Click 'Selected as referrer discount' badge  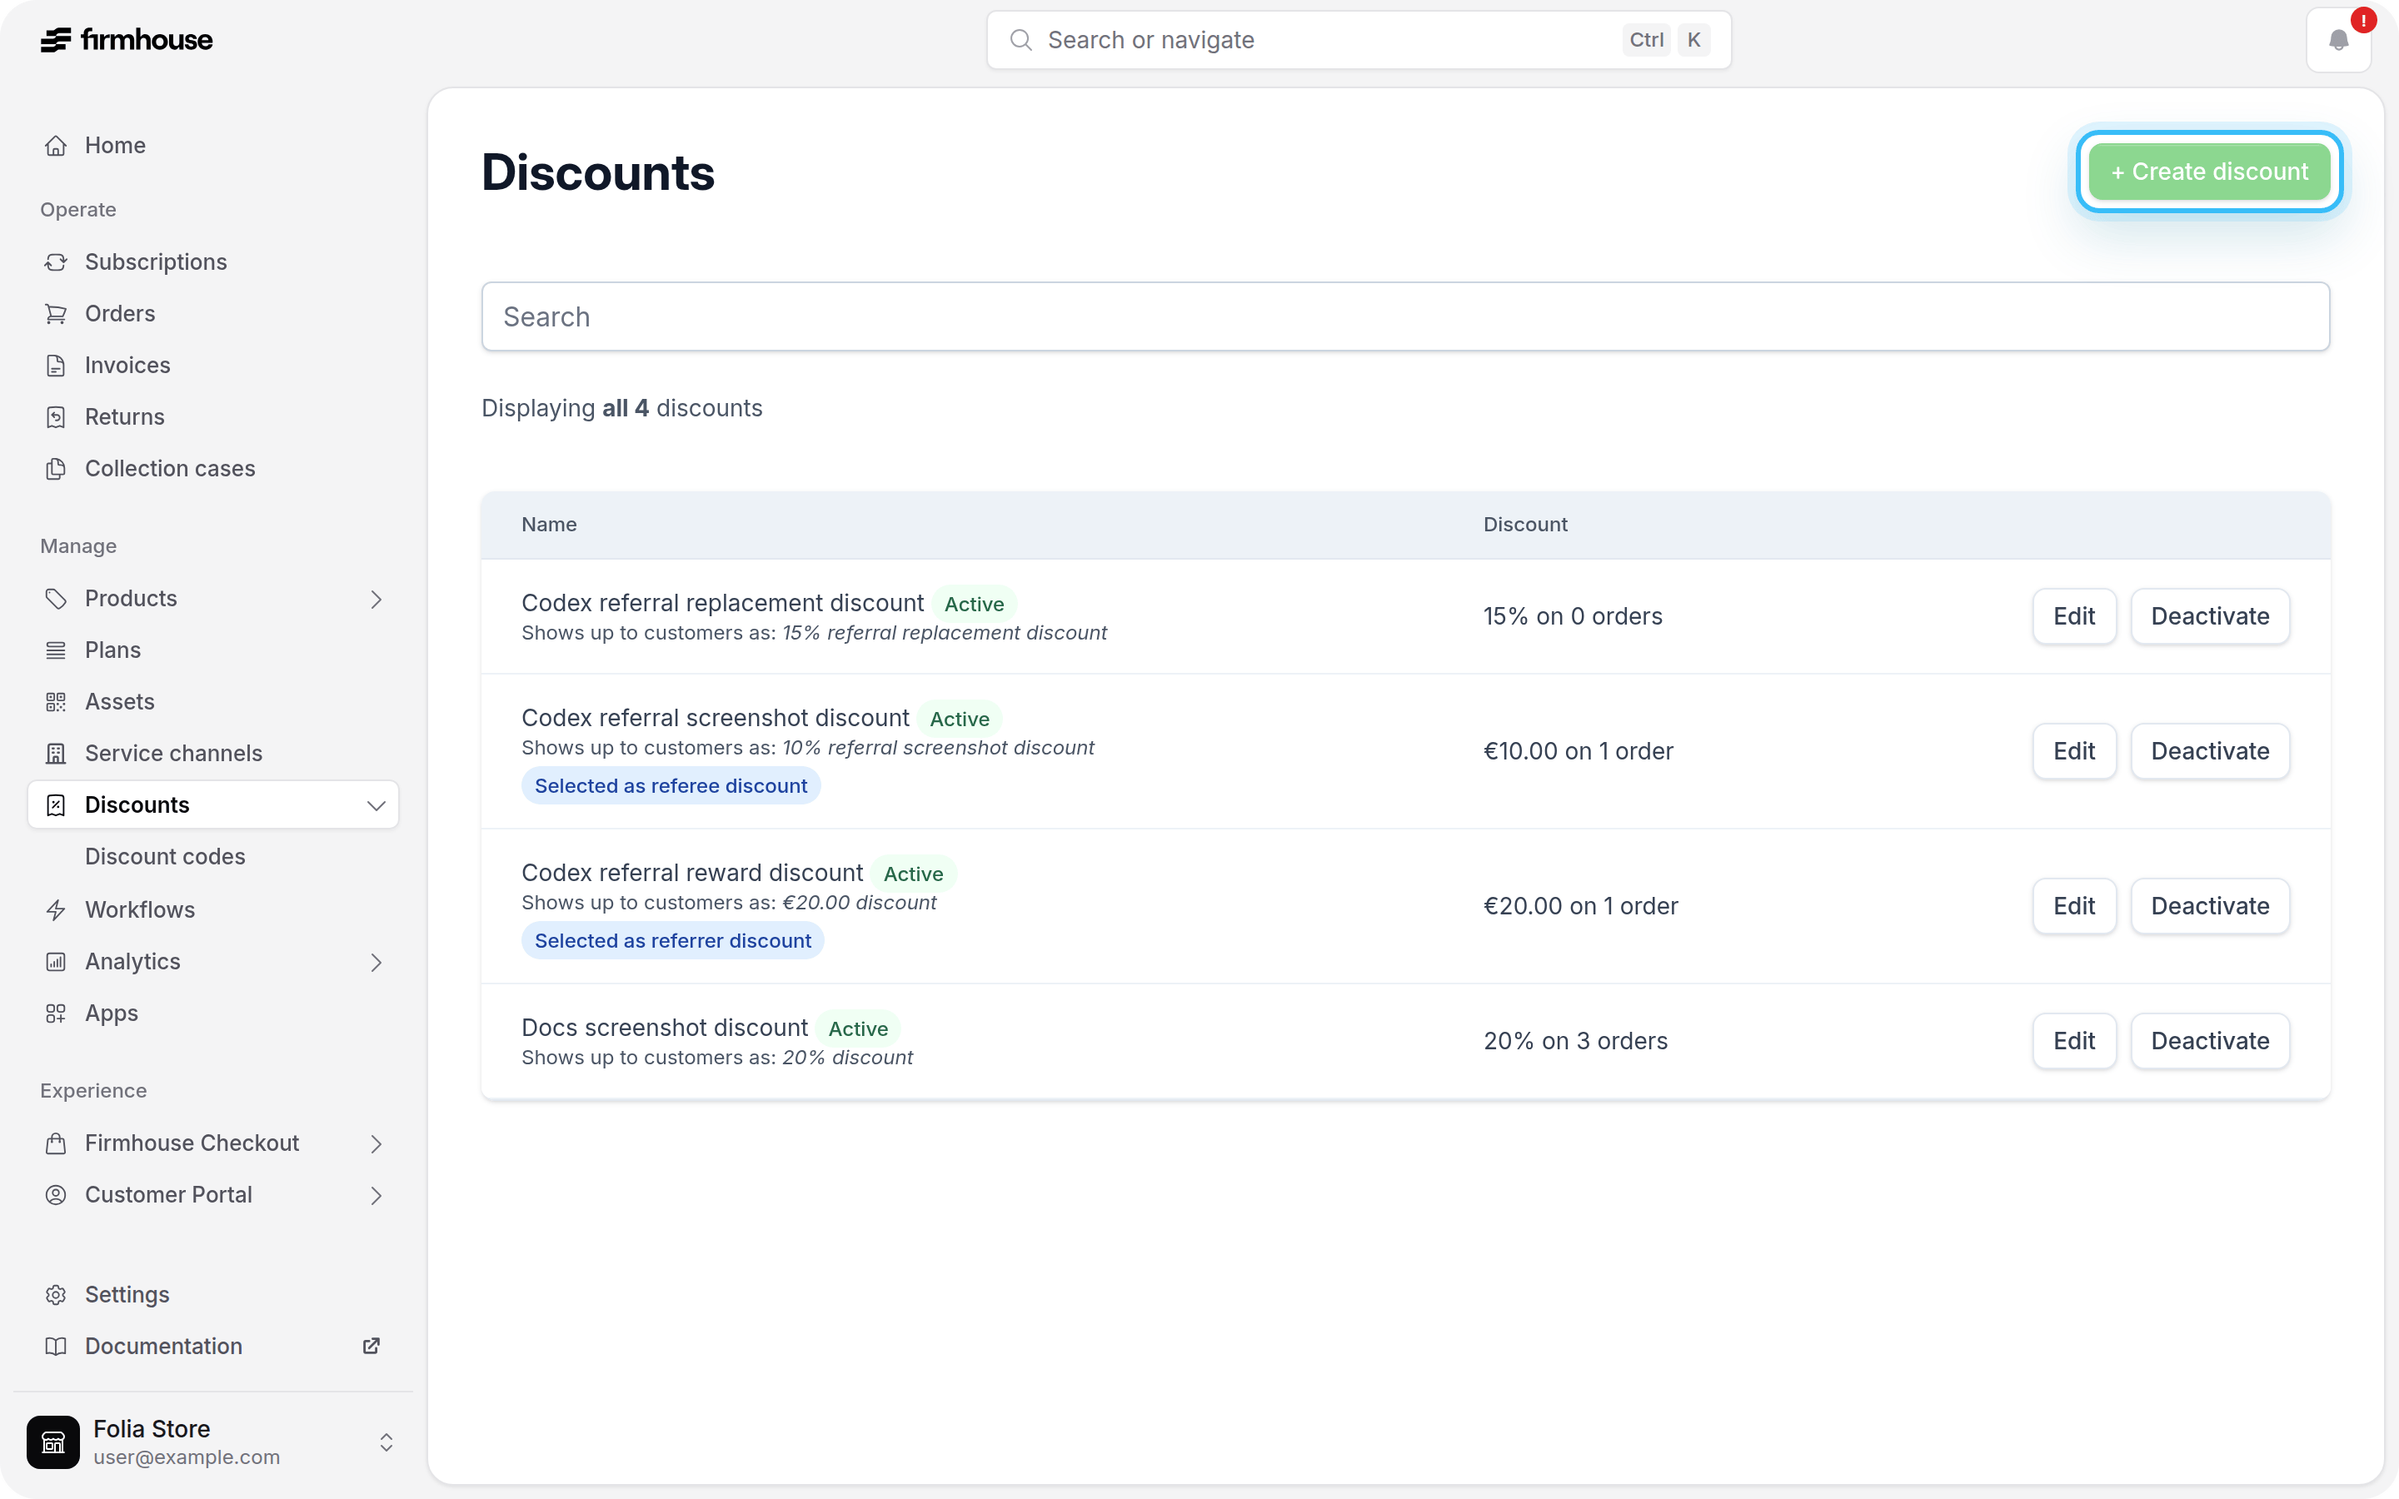(673, 941)
